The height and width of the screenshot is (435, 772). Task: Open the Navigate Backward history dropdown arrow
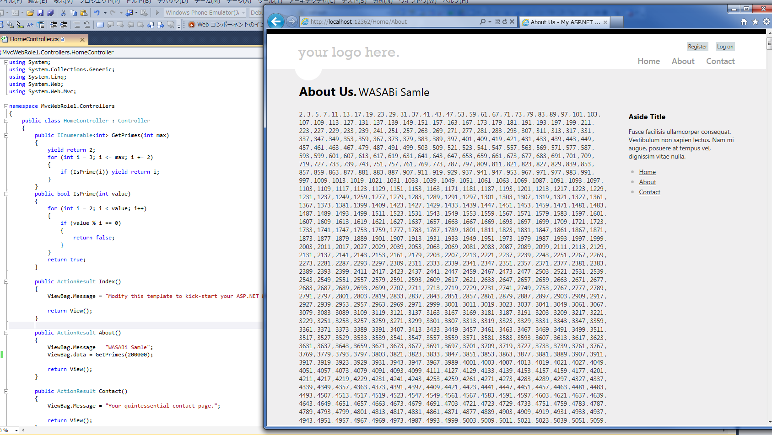[137, 13]
